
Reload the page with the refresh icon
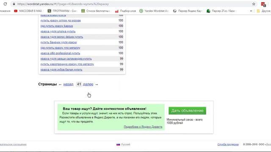pyautogui.click(x=5, y=4)
